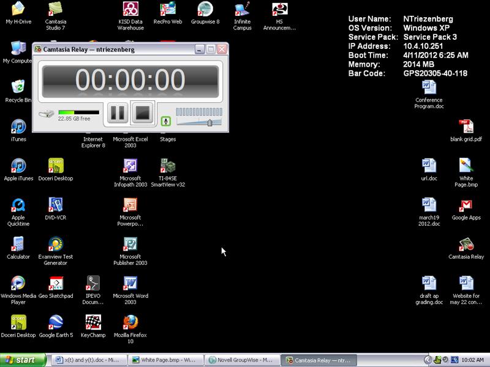The height and width of the screenshot is (367, 490).
Task: Select the Calculator shortcut
Action: 18,248
